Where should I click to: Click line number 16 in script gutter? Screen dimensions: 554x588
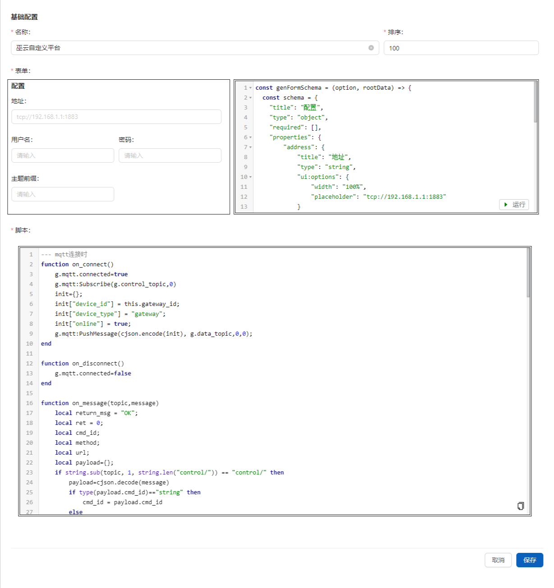[x=29, y=403]
